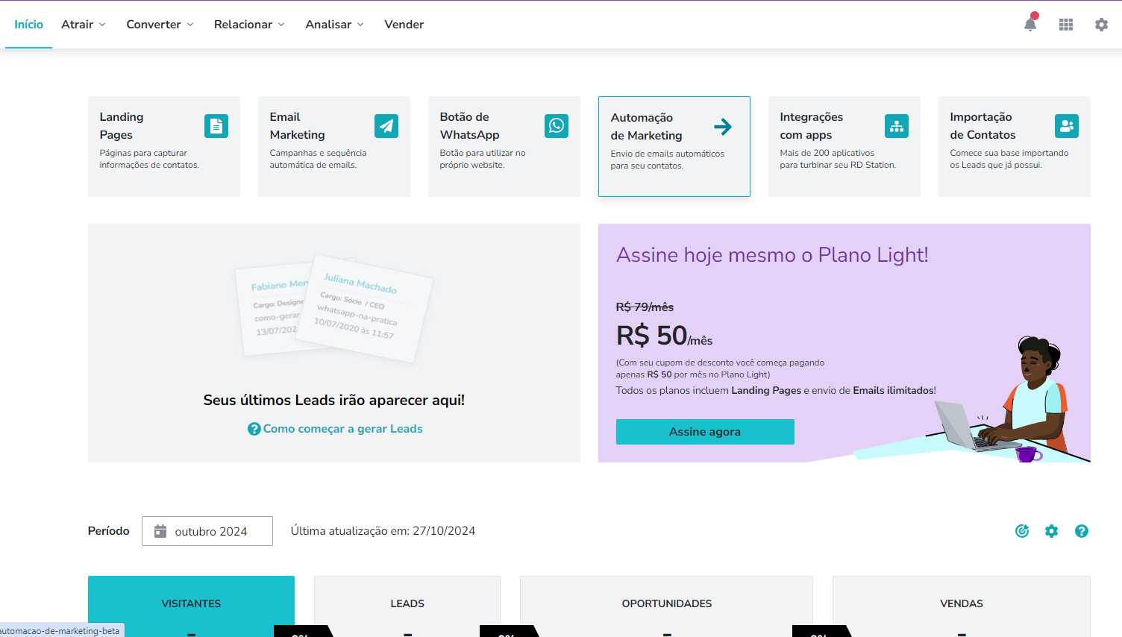The image size is (1122, 637).
Task: Expand the Analisar dropdown menu
Action: (335, 25)
